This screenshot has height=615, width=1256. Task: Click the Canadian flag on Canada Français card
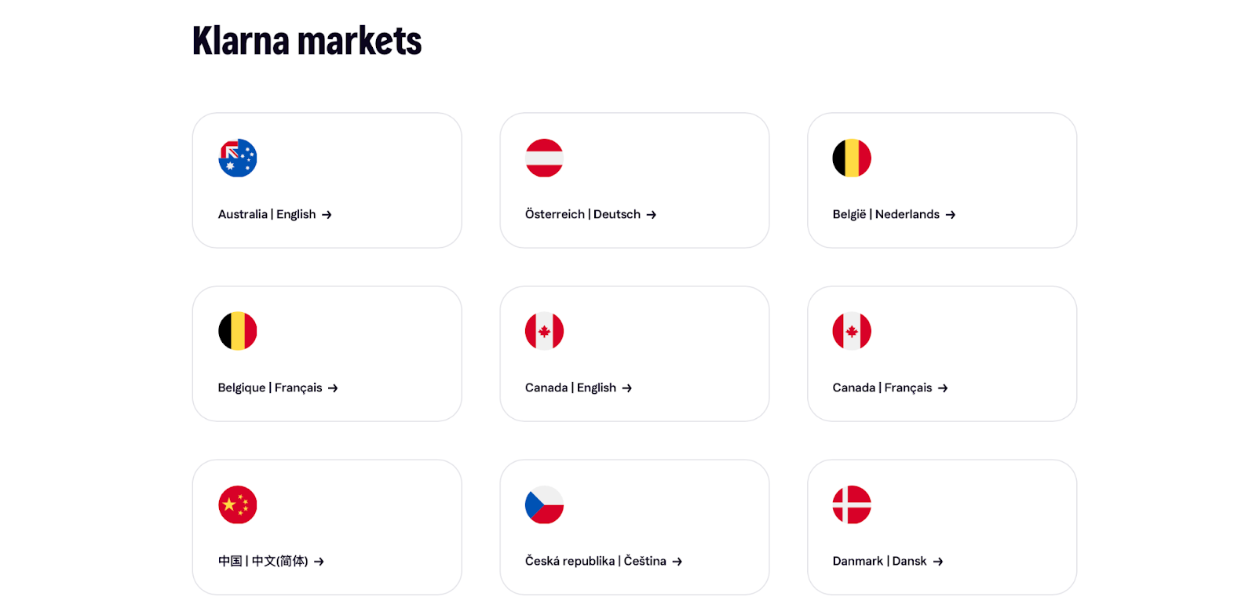tap(851, 331)
